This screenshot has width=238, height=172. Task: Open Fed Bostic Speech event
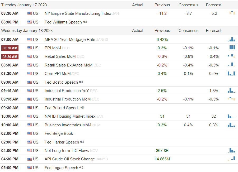pyautogui.click(x=61, y=82)
